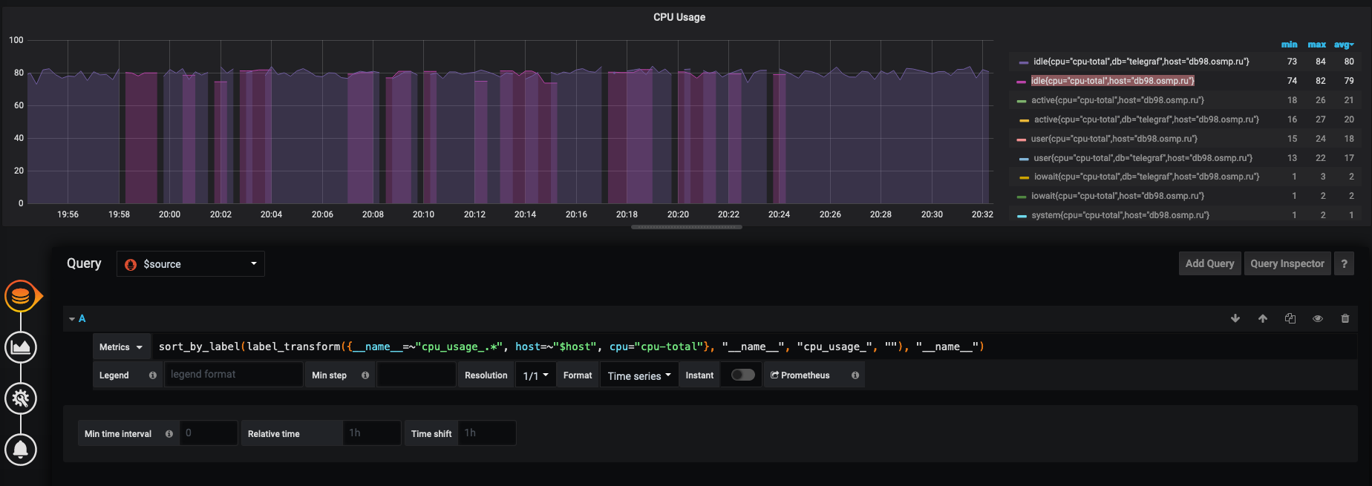Click color swatch of active telegraf series
Image resolution: width=1372 pixels, height=486 pixels.
[x=1024, y=120]
